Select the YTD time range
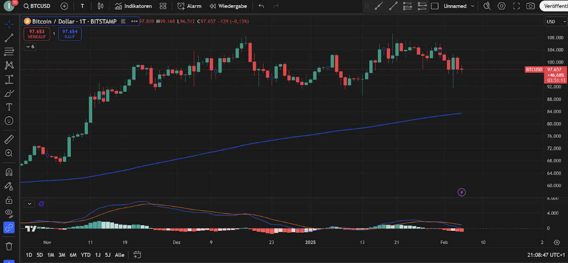This screenshot has width=568, height=263. (86, 255)
